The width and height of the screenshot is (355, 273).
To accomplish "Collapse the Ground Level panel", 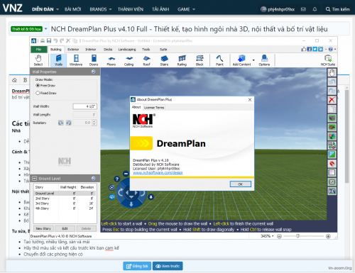I will click(35, 179).
